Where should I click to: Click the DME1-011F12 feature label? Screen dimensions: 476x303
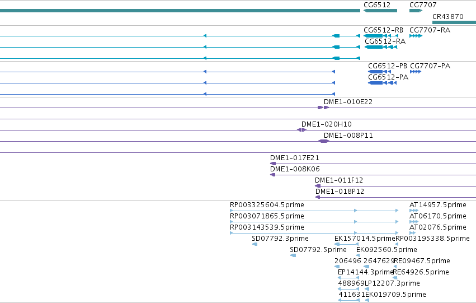pos(339,180)
